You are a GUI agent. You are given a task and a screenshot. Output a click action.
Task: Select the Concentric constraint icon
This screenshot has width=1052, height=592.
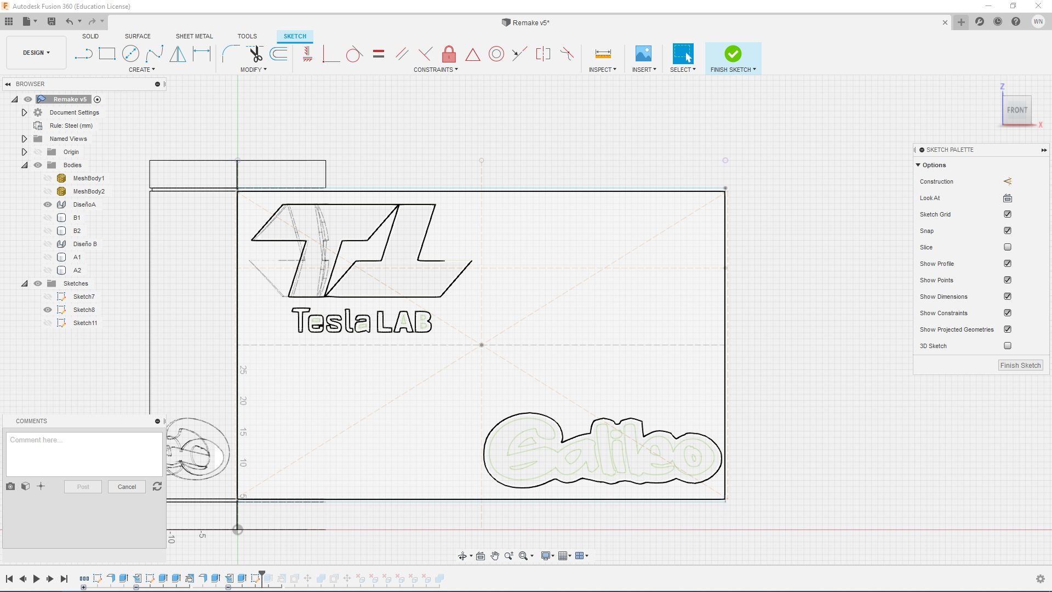(496, 54)
